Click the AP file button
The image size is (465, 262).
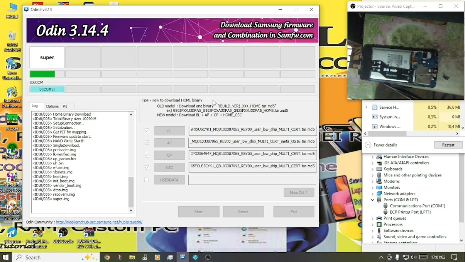point(170,143)
